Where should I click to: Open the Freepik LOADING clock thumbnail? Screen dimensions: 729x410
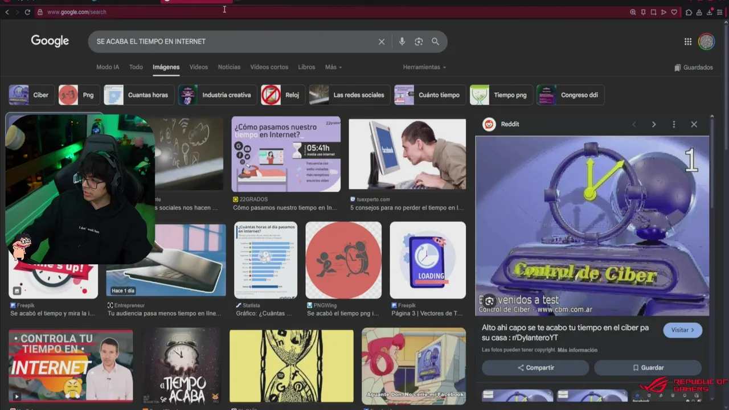coord(428,260)
